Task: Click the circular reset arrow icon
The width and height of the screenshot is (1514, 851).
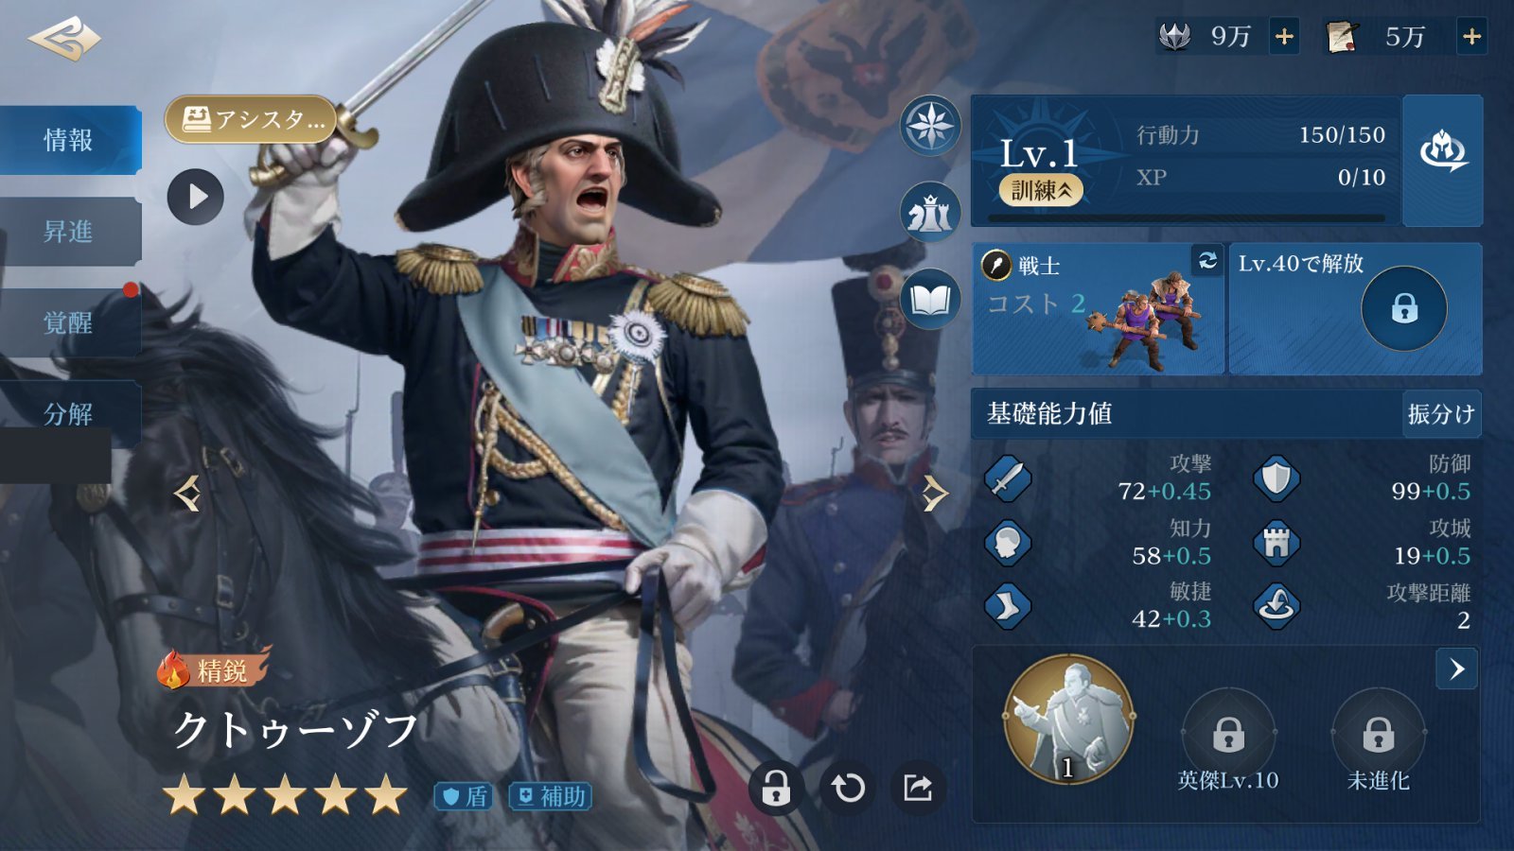Action: click(847, 787)
